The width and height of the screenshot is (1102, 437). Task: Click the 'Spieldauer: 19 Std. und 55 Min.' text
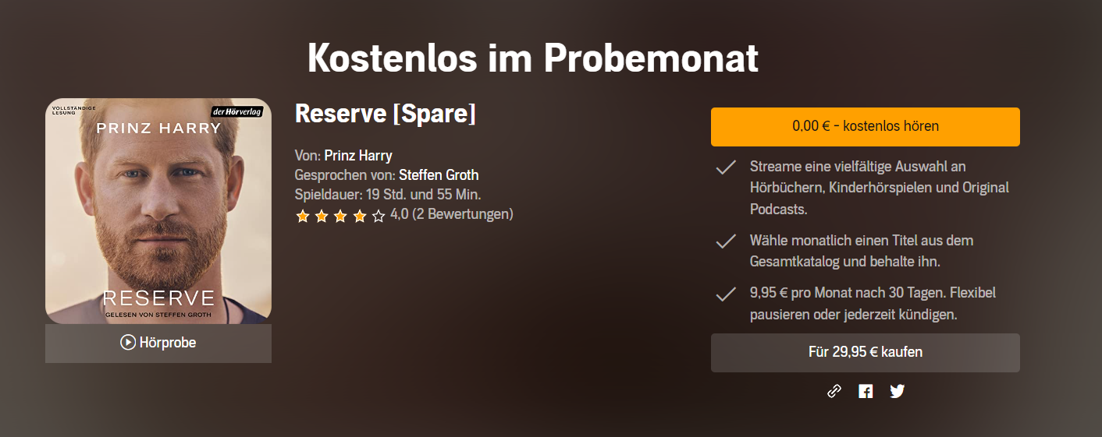[x=388, y=194]
